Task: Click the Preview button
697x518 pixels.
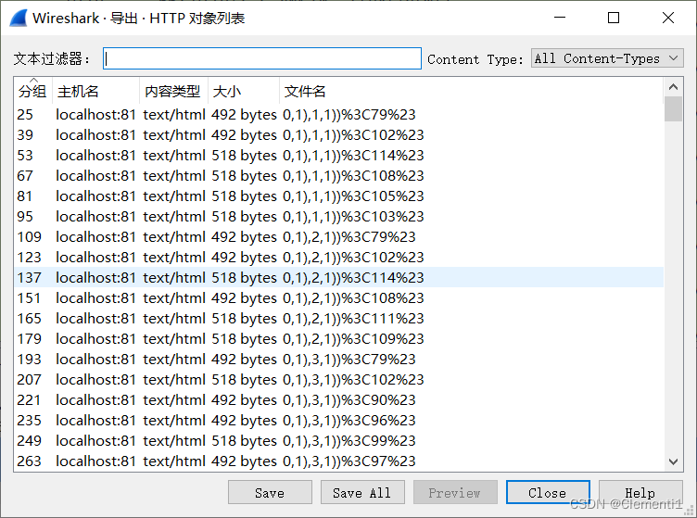Action: 455,492
